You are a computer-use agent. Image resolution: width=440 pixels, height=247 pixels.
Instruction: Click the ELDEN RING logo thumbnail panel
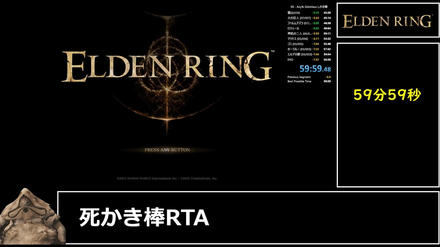pos(388,20)
